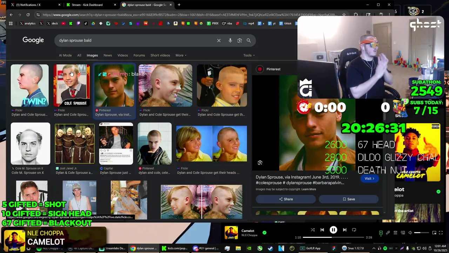This screenshot has width=449, height=253.
Task: Open the Amazon bookmark icon
Action: point(175,24)
